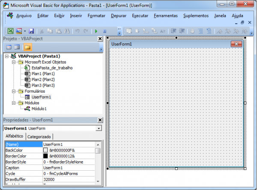
Task: Toggle Folders view in Project panel
Action: tap(27, 47)
